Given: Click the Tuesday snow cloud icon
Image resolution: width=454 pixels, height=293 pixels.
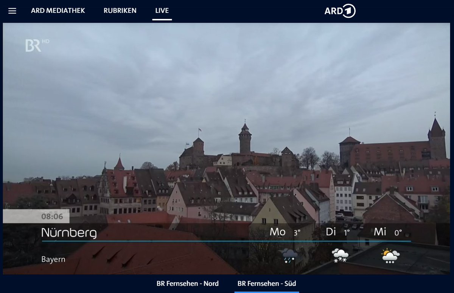Looking at the screenshot, I should (x=340, y=256).
